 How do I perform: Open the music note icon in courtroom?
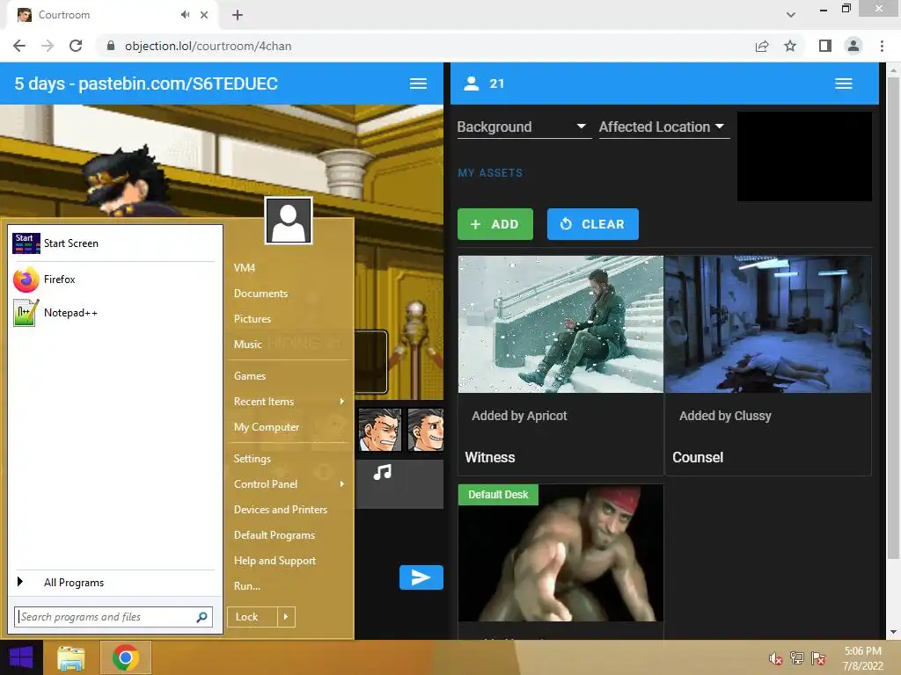tap(382, 472)
